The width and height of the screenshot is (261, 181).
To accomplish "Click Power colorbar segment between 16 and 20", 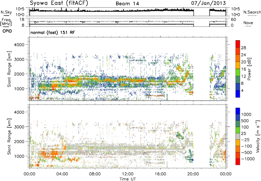I will pyautogui.click(x=238, y=65).
